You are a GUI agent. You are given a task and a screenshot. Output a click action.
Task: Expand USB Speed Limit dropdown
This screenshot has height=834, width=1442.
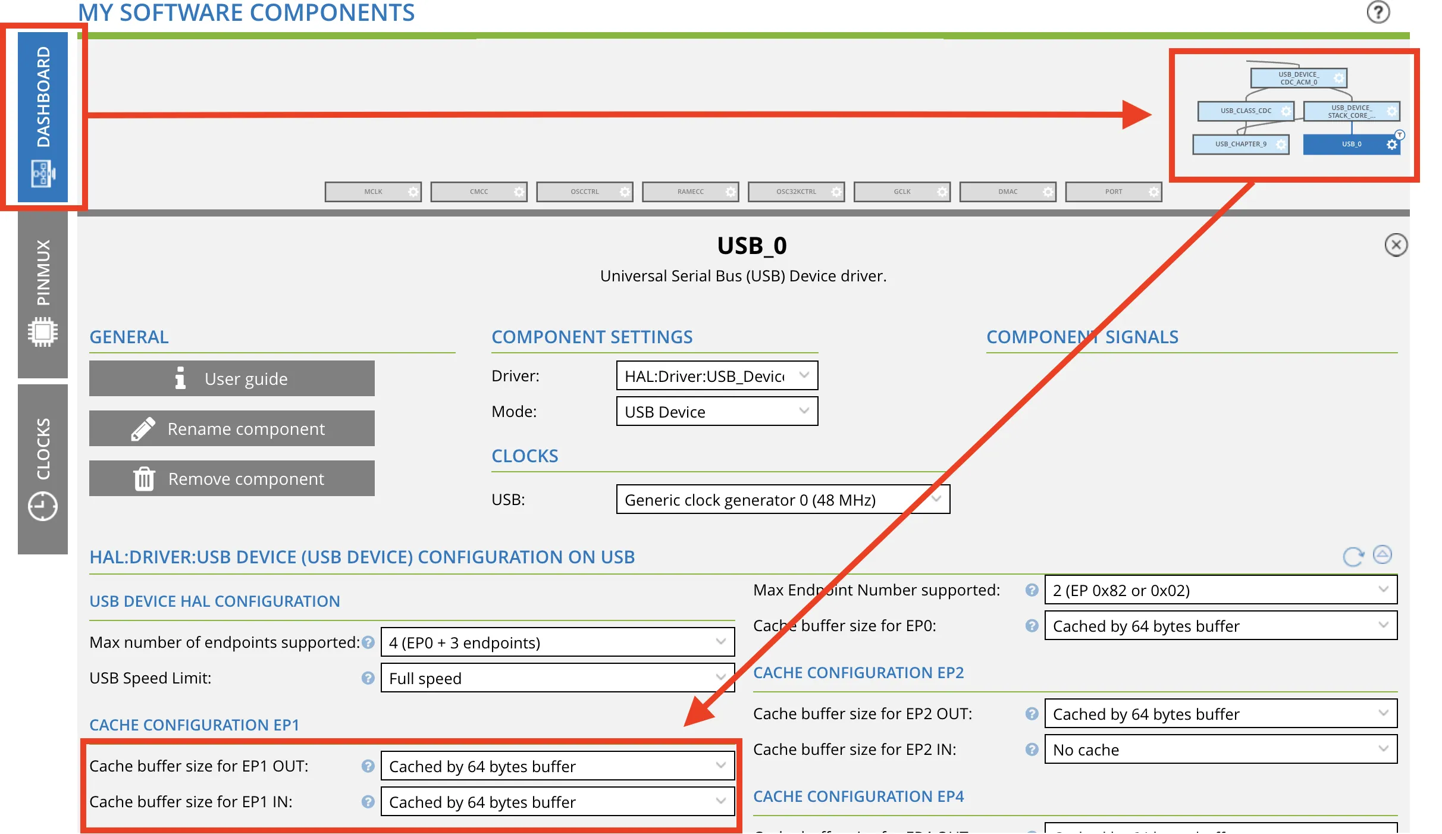pos(557,678)
